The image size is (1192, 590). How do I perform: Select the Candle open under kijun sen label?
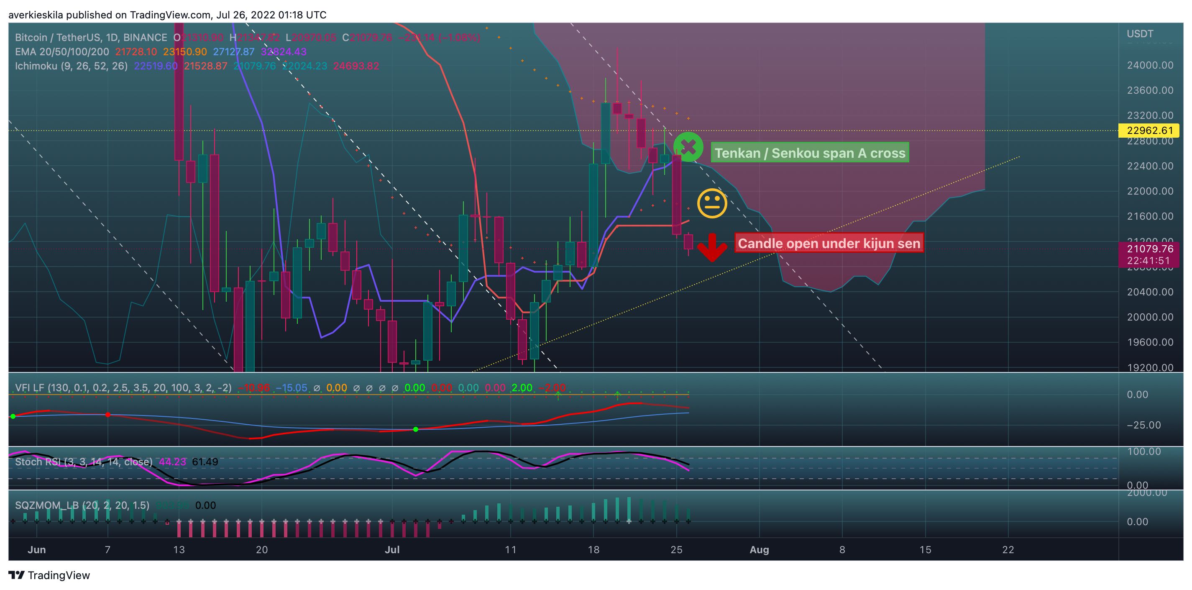click(x=829, y=243)
